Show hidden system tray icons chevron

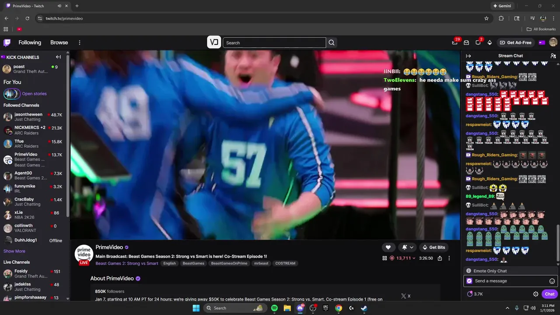click(x=507, y=308)
